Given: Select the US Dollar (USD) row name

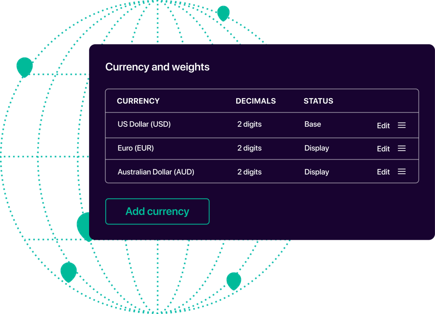Looking at the screenshot, I should pyautogui.click(x=144, y=124).
